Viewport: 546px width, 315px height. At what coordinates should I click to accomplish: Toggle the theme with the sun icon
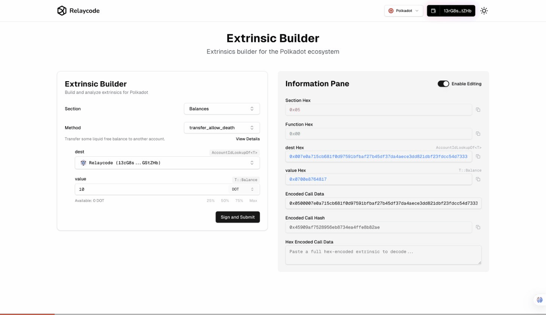click(x=484, y=11)
